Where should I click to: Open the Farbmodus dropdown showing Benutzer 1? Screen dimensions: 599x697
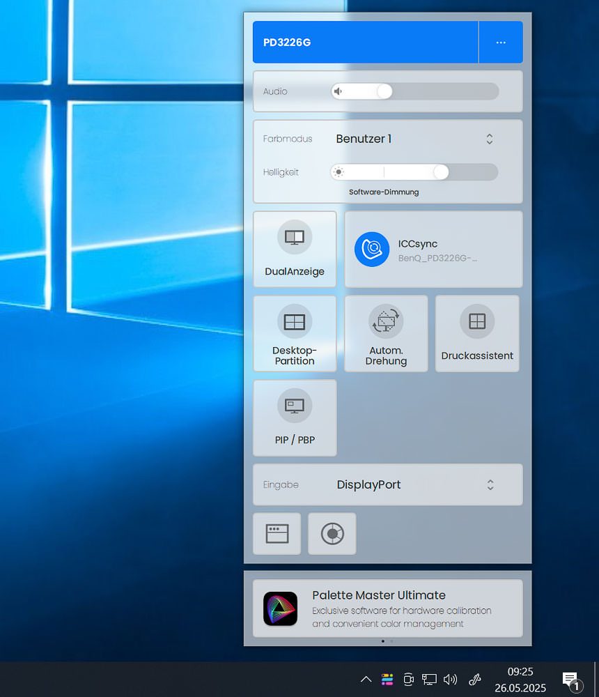click(414, 139)
